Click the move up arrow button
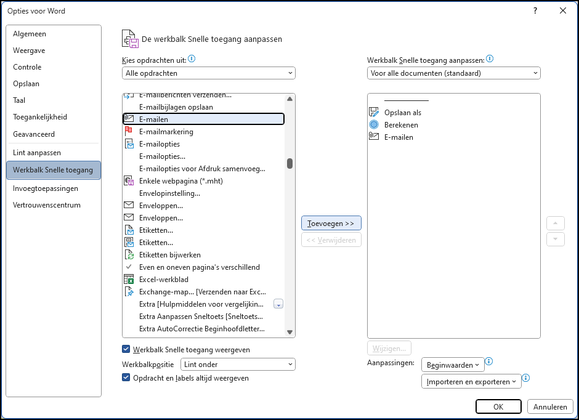Image resolution: width=579 pixels, height=420 pixels. click(556, 223)
